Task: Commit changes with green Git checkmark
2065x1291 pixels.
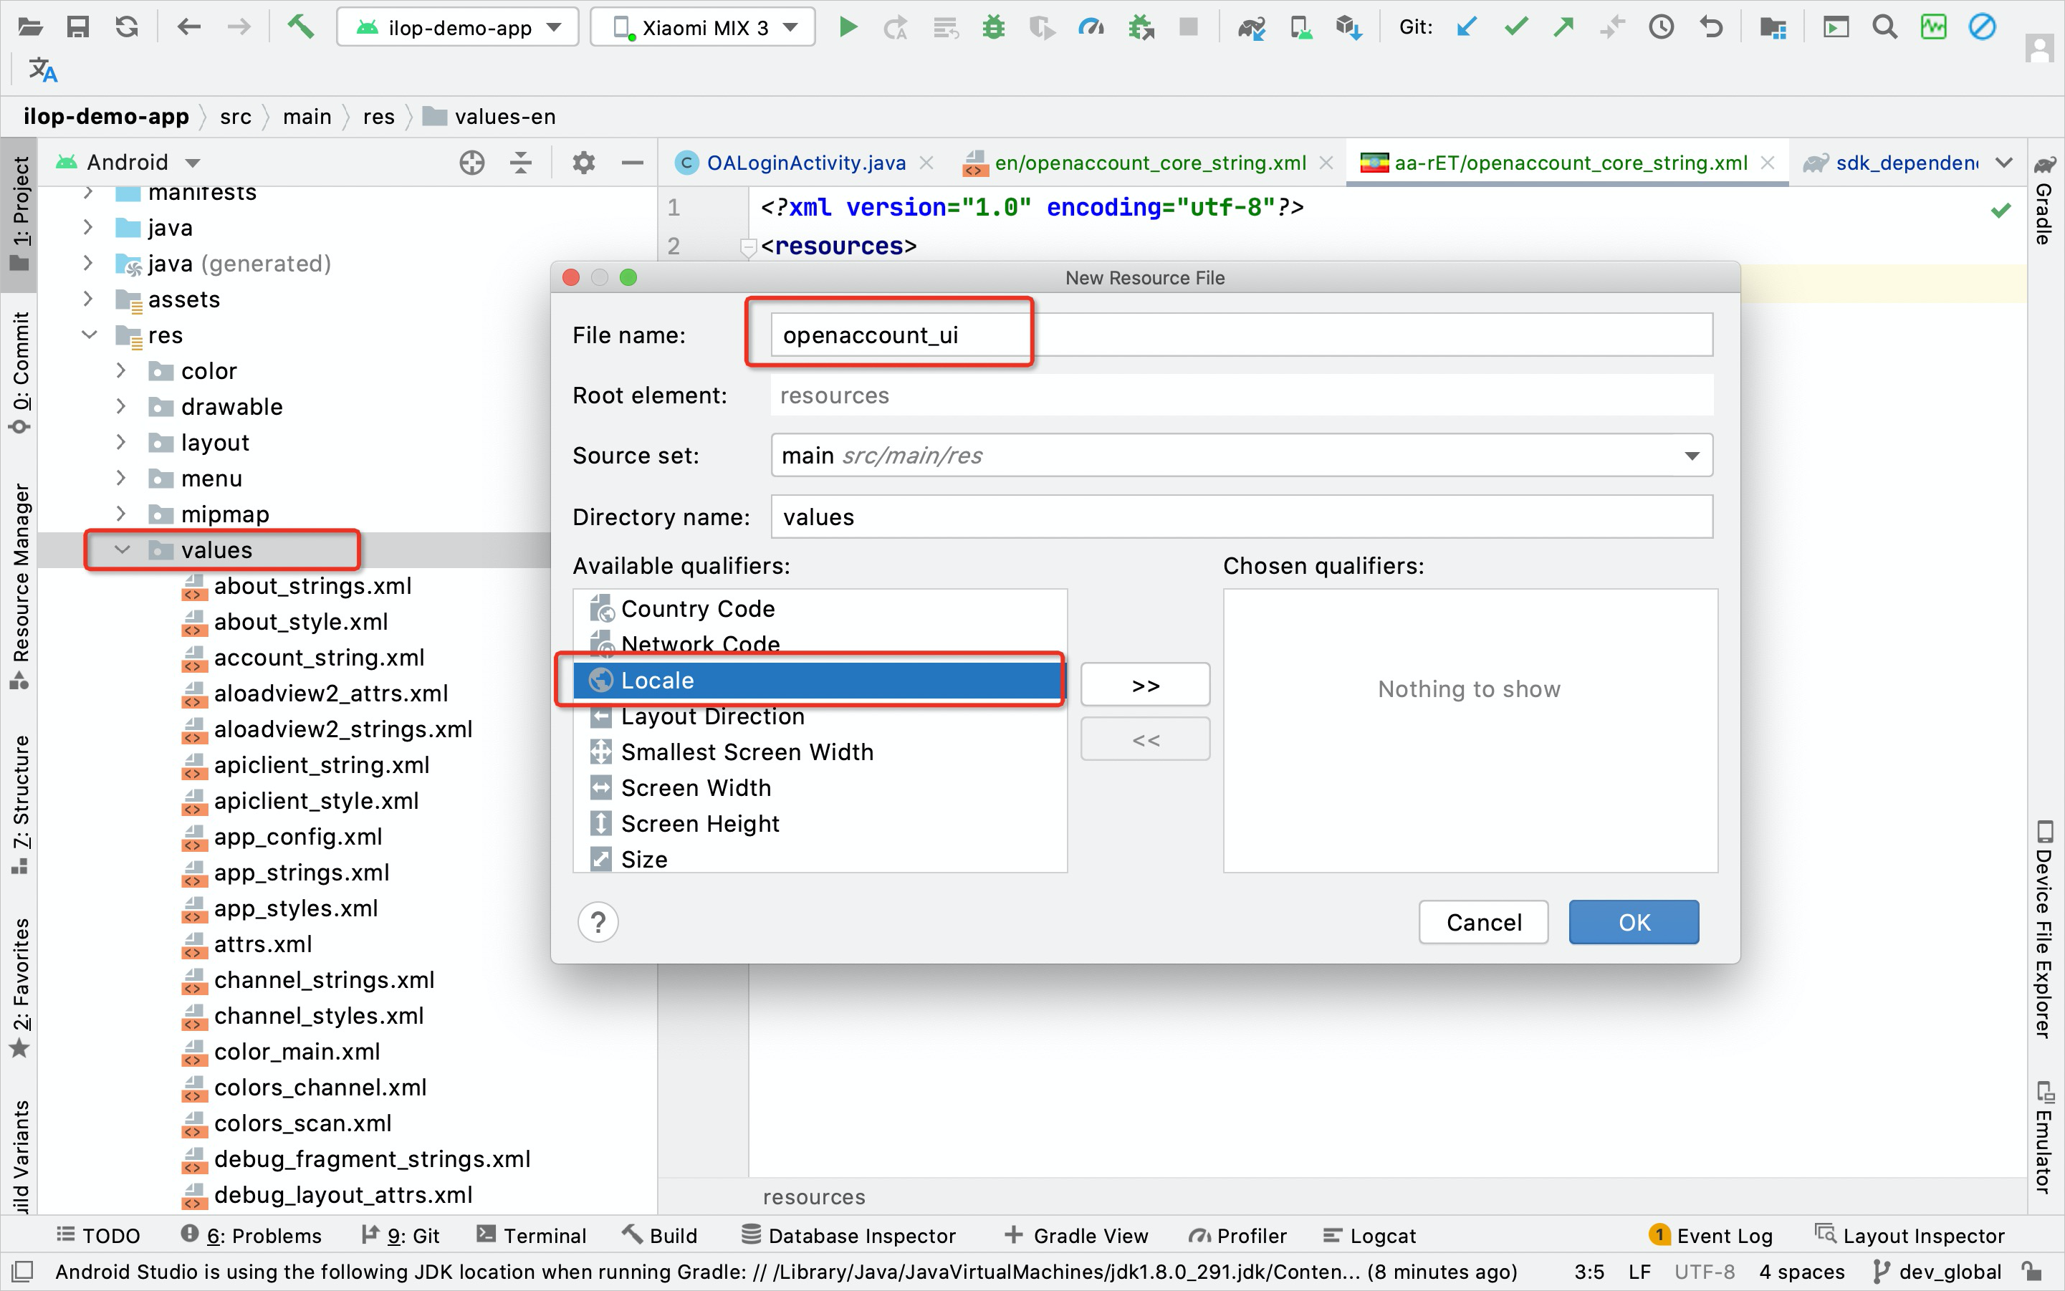Action: 1516,27
